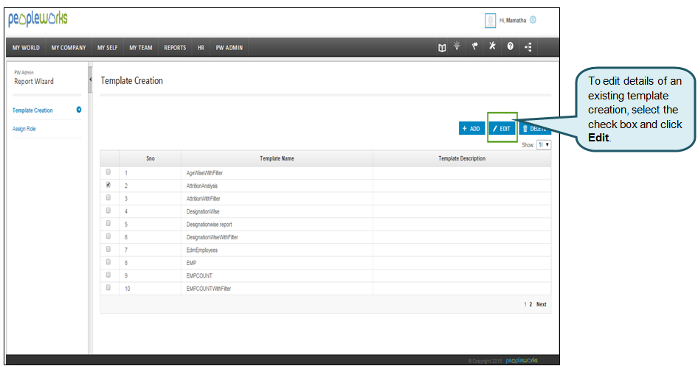Click the lightbulb ideas icon

457,46
